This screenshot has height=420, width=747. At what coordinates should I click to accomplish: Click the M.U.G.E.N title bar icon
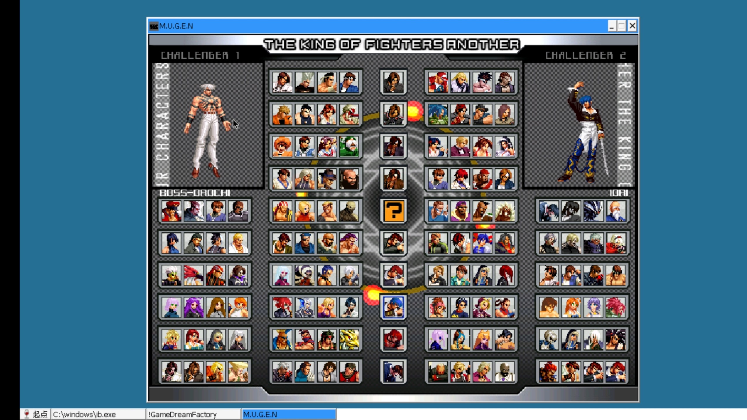tap(153, 26)
